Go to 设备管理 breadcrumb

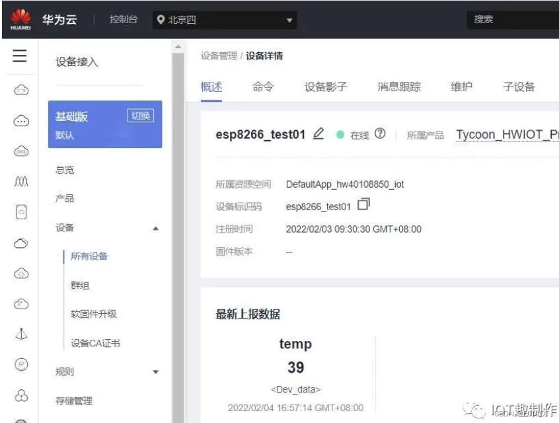point(219,56)
